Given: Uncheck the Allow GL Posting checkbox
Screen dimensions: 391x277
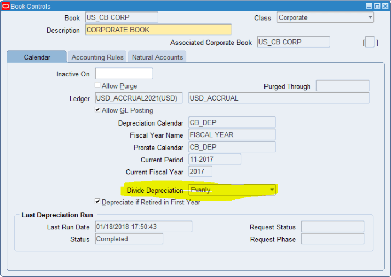Looking at the screenshot, I should [x=97, y=110].
